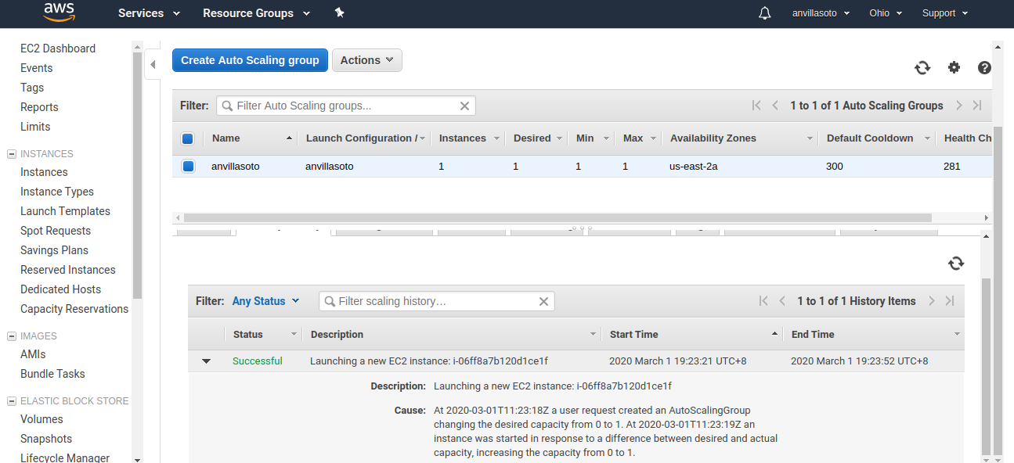Go to first page of History Items
This screenshot has height=463, width=1014.
[x=763, y=301]
